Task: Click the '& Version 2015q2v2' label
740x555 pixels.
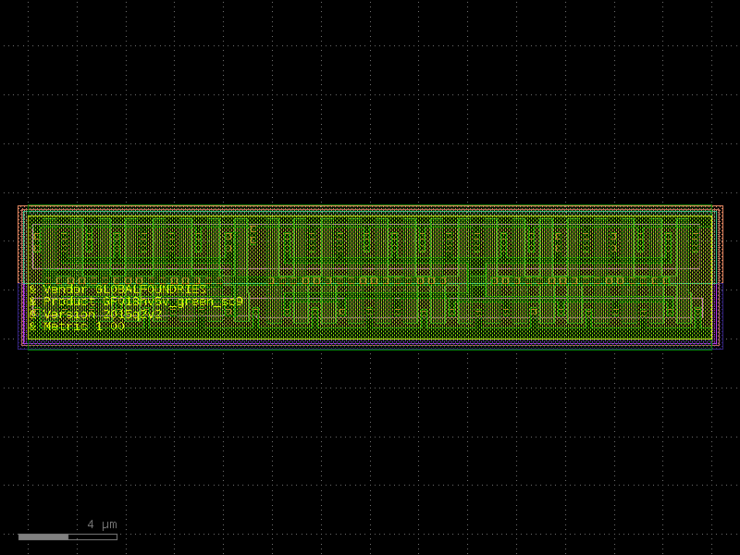Action: pyautogui.click(x=95, y=314)
